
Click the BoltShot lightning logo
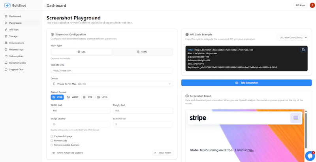pos(8,5)
